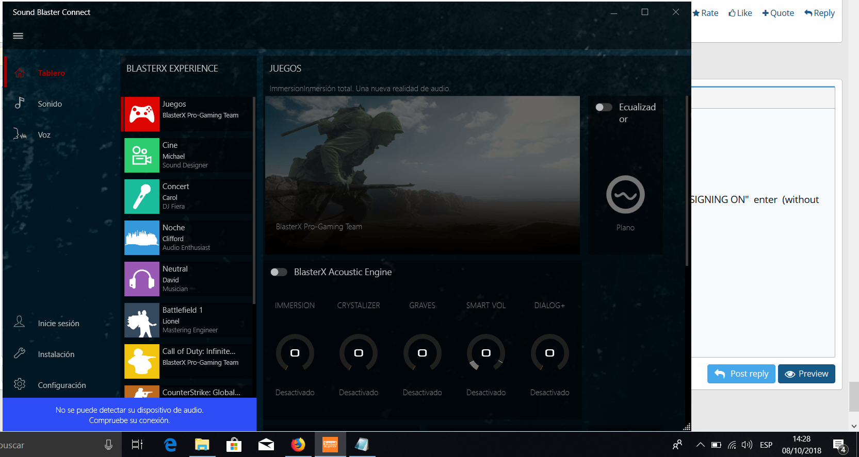Click the Reply link in the forum

pyautogui.click(x=819, y=13)
